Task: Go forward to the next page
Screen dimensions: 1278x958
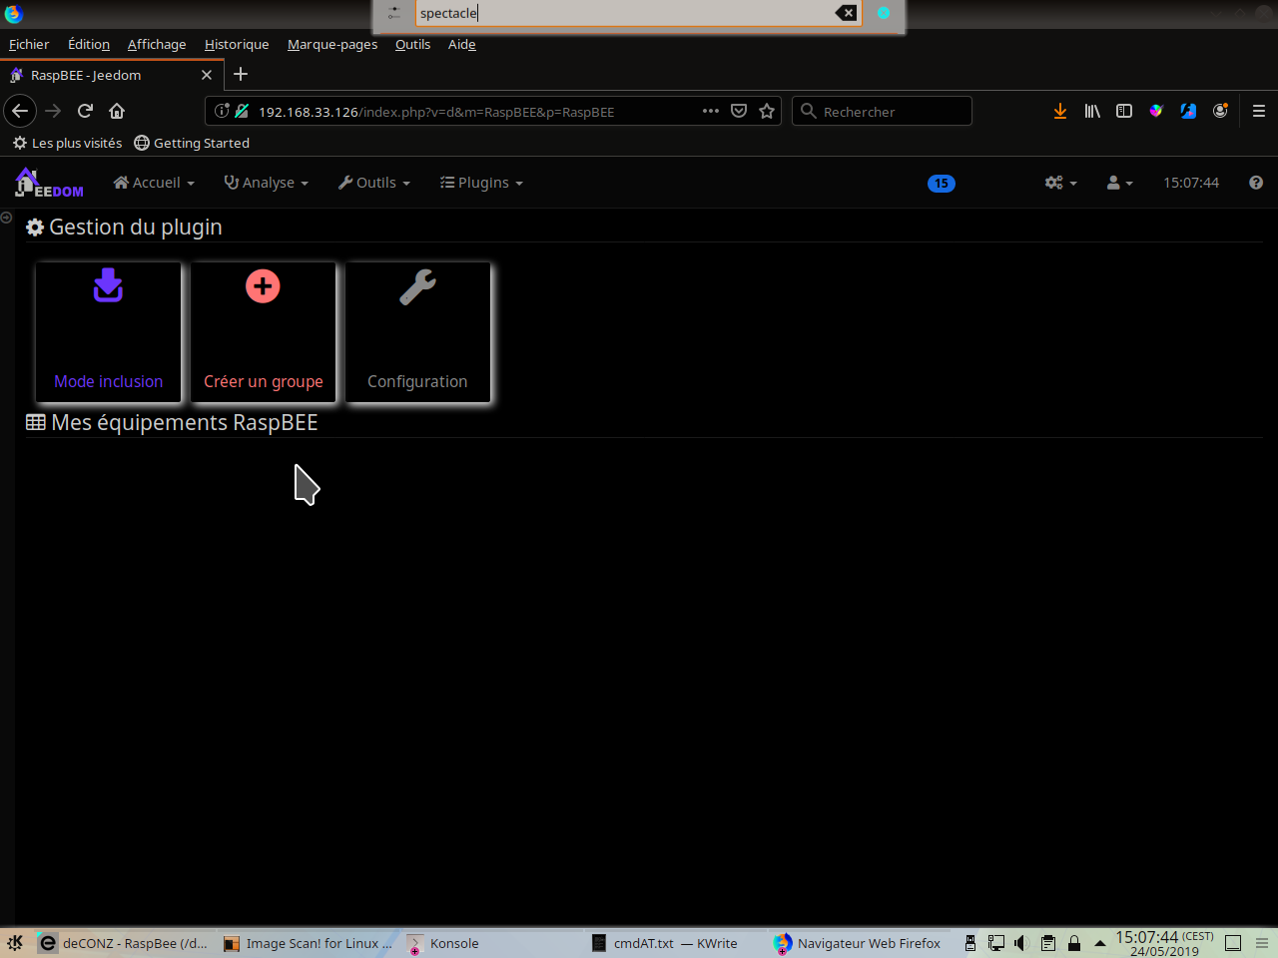Action: (x=53, y=111)
